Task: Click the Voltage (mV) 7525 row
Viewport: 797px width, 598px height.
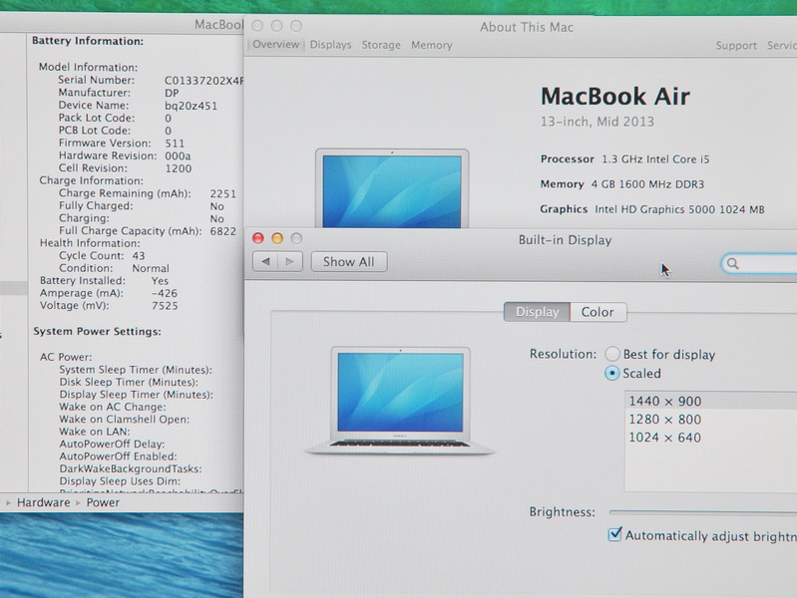Action: [x=109, y=305]
